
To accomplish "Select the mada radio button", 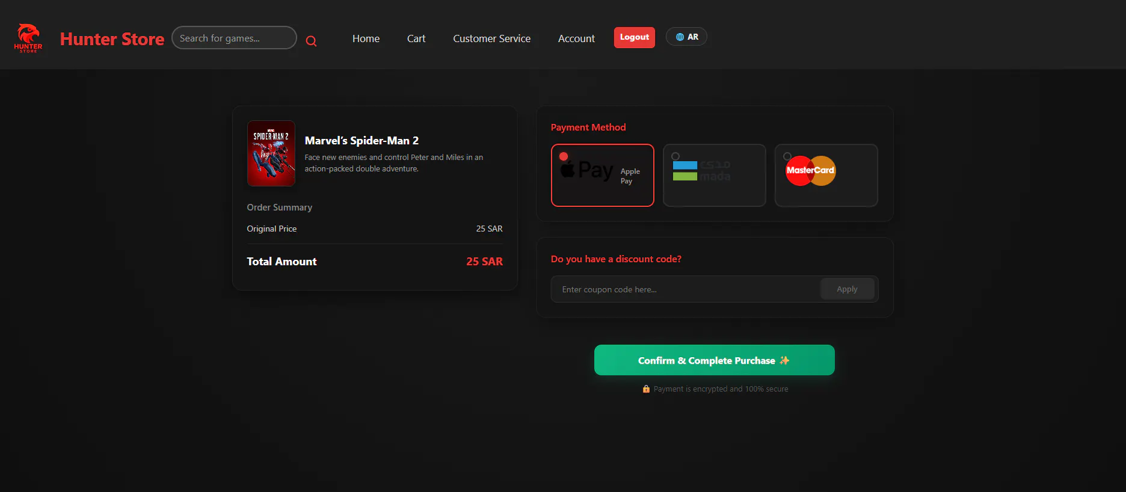I will pos(675,156).
